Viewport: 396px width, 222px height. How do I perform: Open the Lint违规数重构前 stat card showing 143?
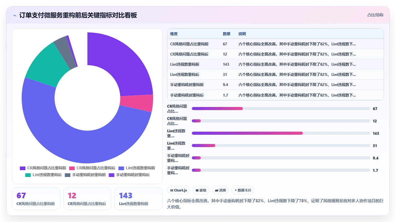(x=139, y=199)
